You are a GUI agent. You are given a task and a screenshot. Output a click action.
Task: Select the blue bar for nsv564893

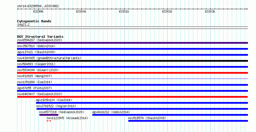click(132, 67)
